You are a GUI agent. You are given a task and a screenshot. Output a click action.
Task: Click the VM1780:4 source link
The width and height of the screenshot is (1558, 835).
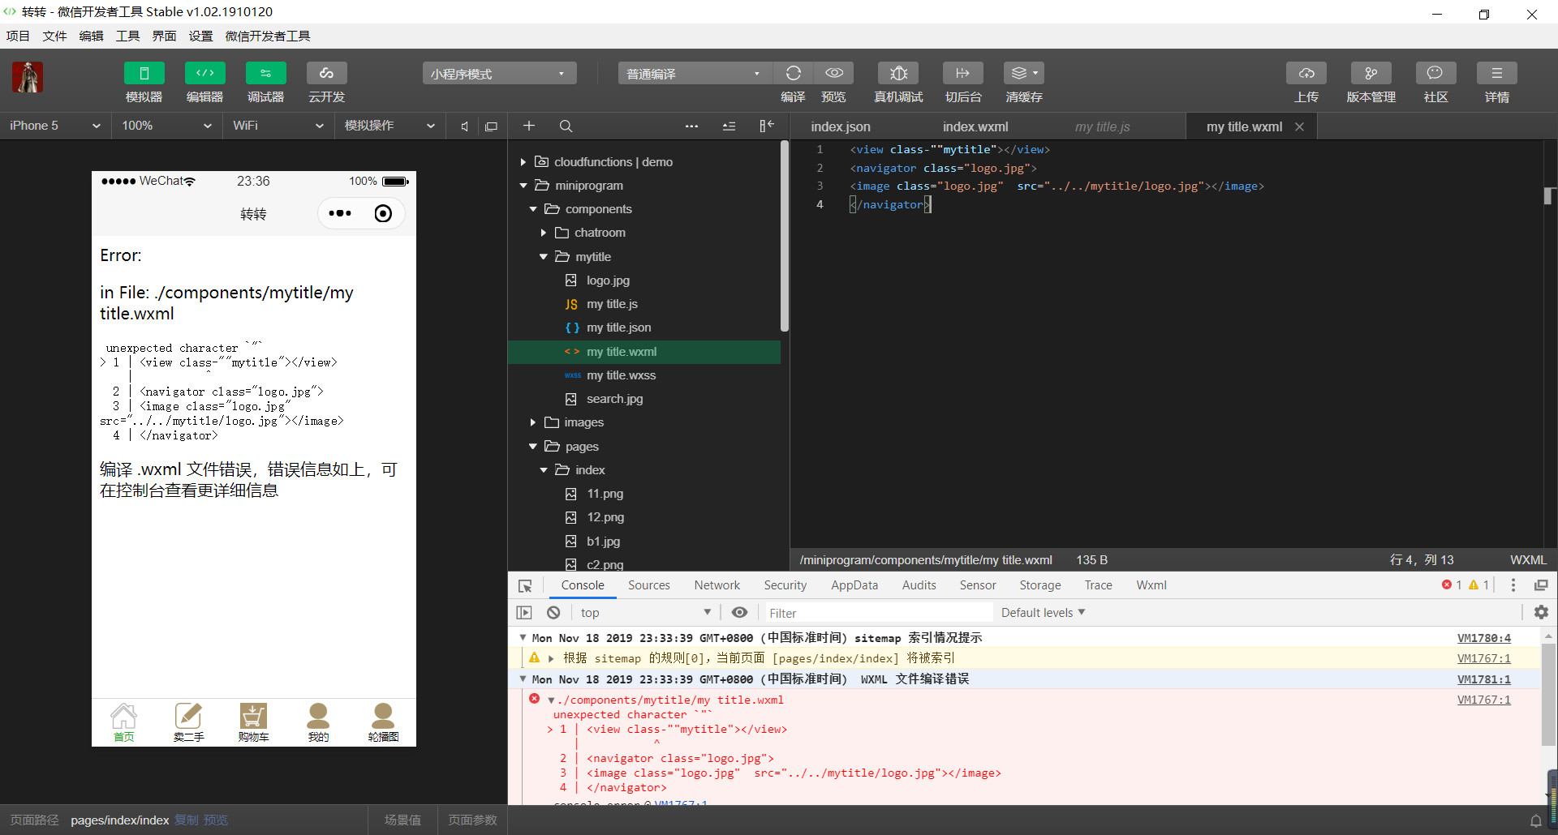[1483, 638]
